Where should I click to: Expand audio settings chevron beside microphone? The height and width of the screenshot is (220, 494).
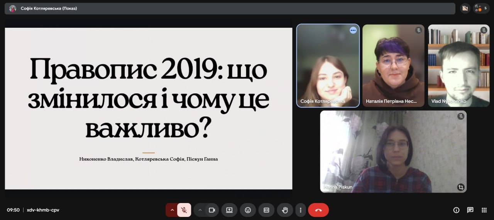pyautogui.click(x=172, y=210)
